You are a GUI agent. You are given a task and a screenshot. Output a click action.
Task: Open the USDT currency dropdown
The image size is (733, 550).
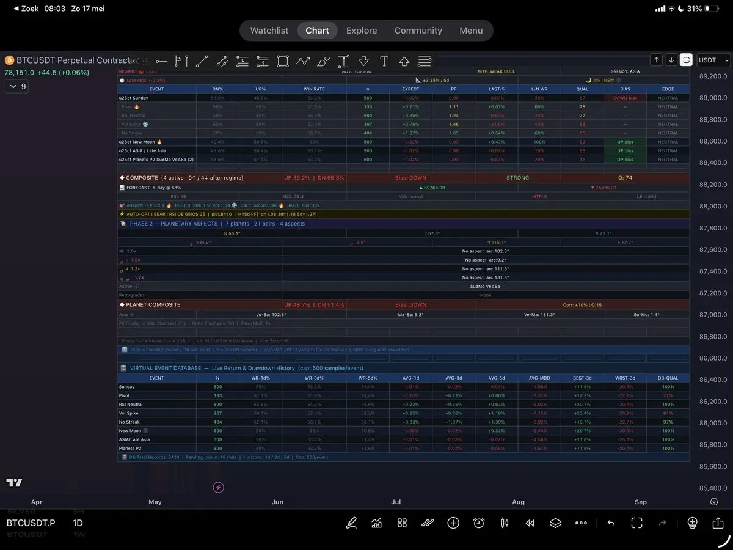(713, 60)
